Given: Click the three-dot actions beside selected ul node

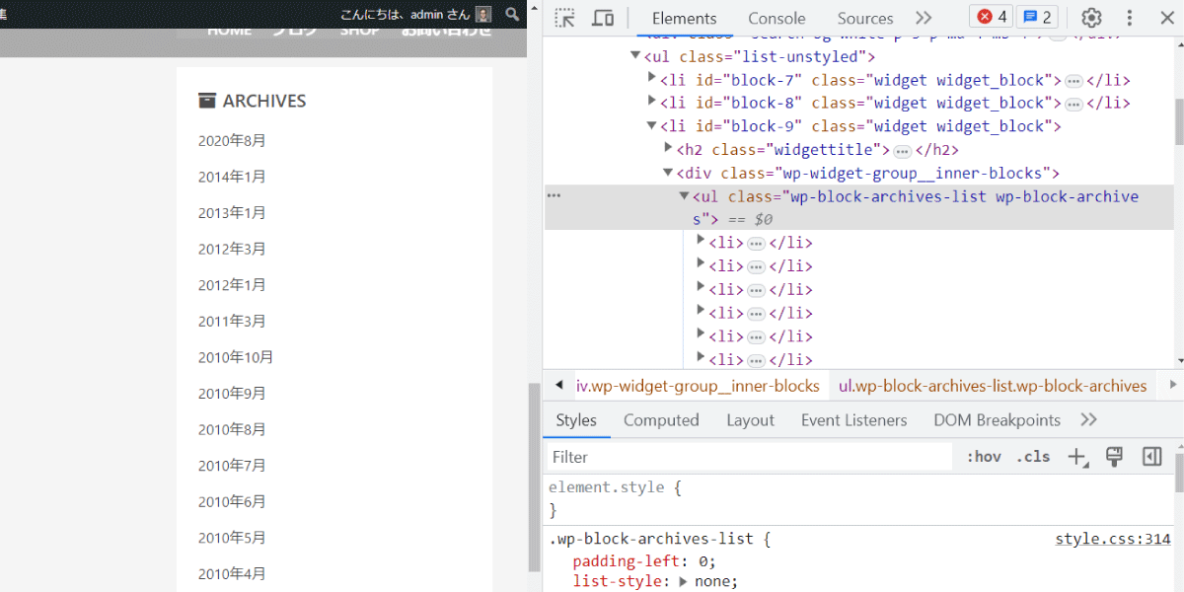Looking at the screenshot, I should tap(554, 196).
